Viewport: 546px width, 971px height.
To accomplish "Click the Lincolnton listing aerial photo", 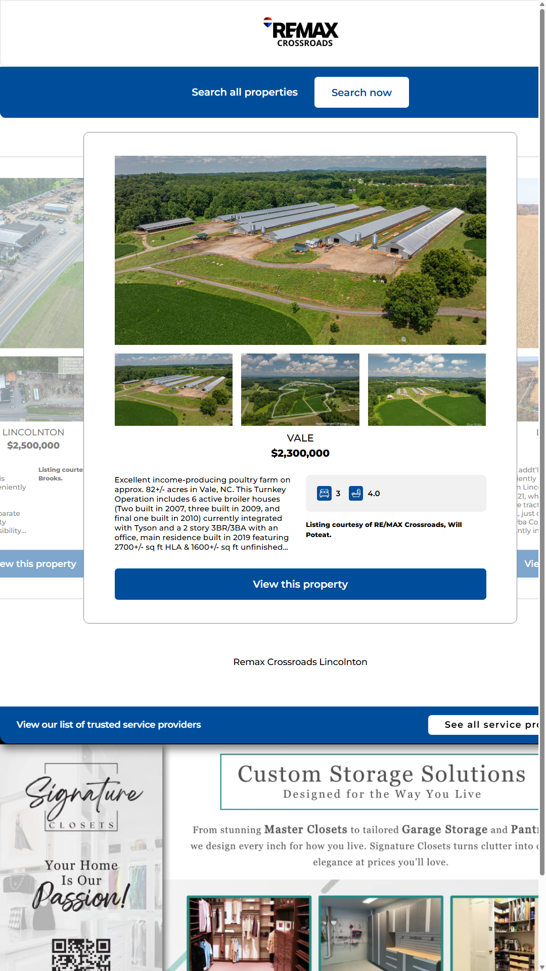I will (41, 263).
